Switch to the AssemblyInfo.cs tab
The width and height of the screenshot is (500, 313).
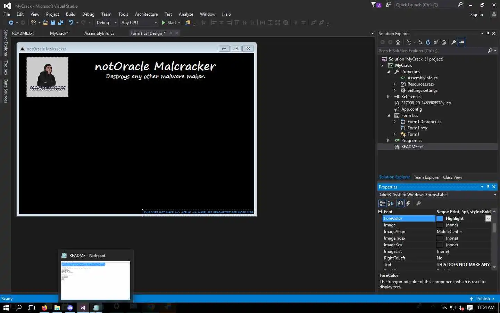click(x=99, y=33)
